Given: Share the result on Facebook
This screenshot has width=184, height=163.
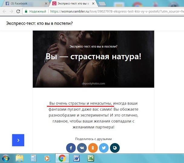Looking at the screenshot, I should click(x=71, y=148).
